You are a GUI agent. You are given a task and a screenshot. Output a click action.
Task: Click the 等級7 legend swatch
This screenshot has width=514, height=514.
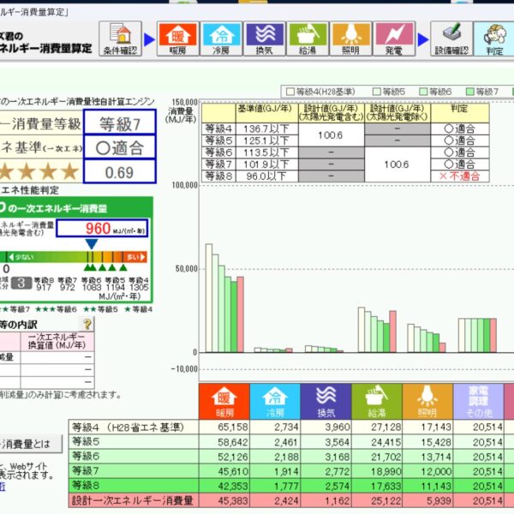(x=470, y=92)
